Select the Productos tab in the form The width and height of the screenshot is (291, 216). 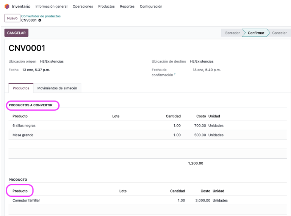21,88
